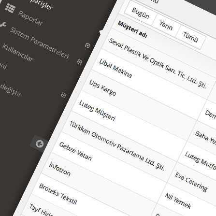Collapse the sidebar with the back arrow
216x216 pixels.
click(40, 144)
